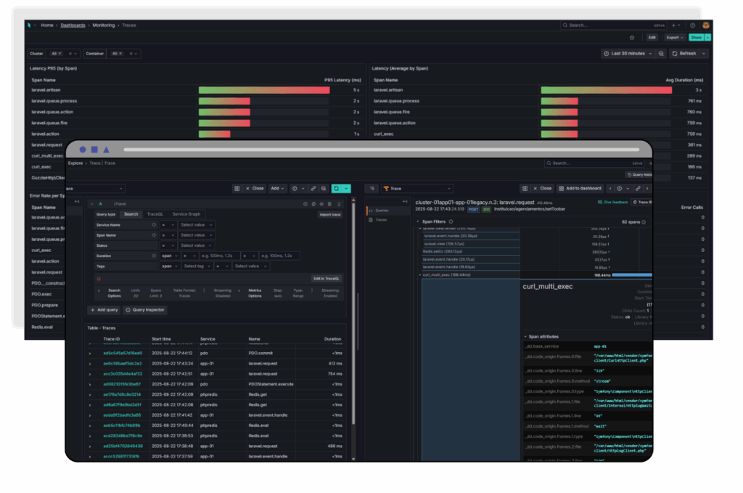Open the Last 30 minutes time picker

[x=628, y=54]
